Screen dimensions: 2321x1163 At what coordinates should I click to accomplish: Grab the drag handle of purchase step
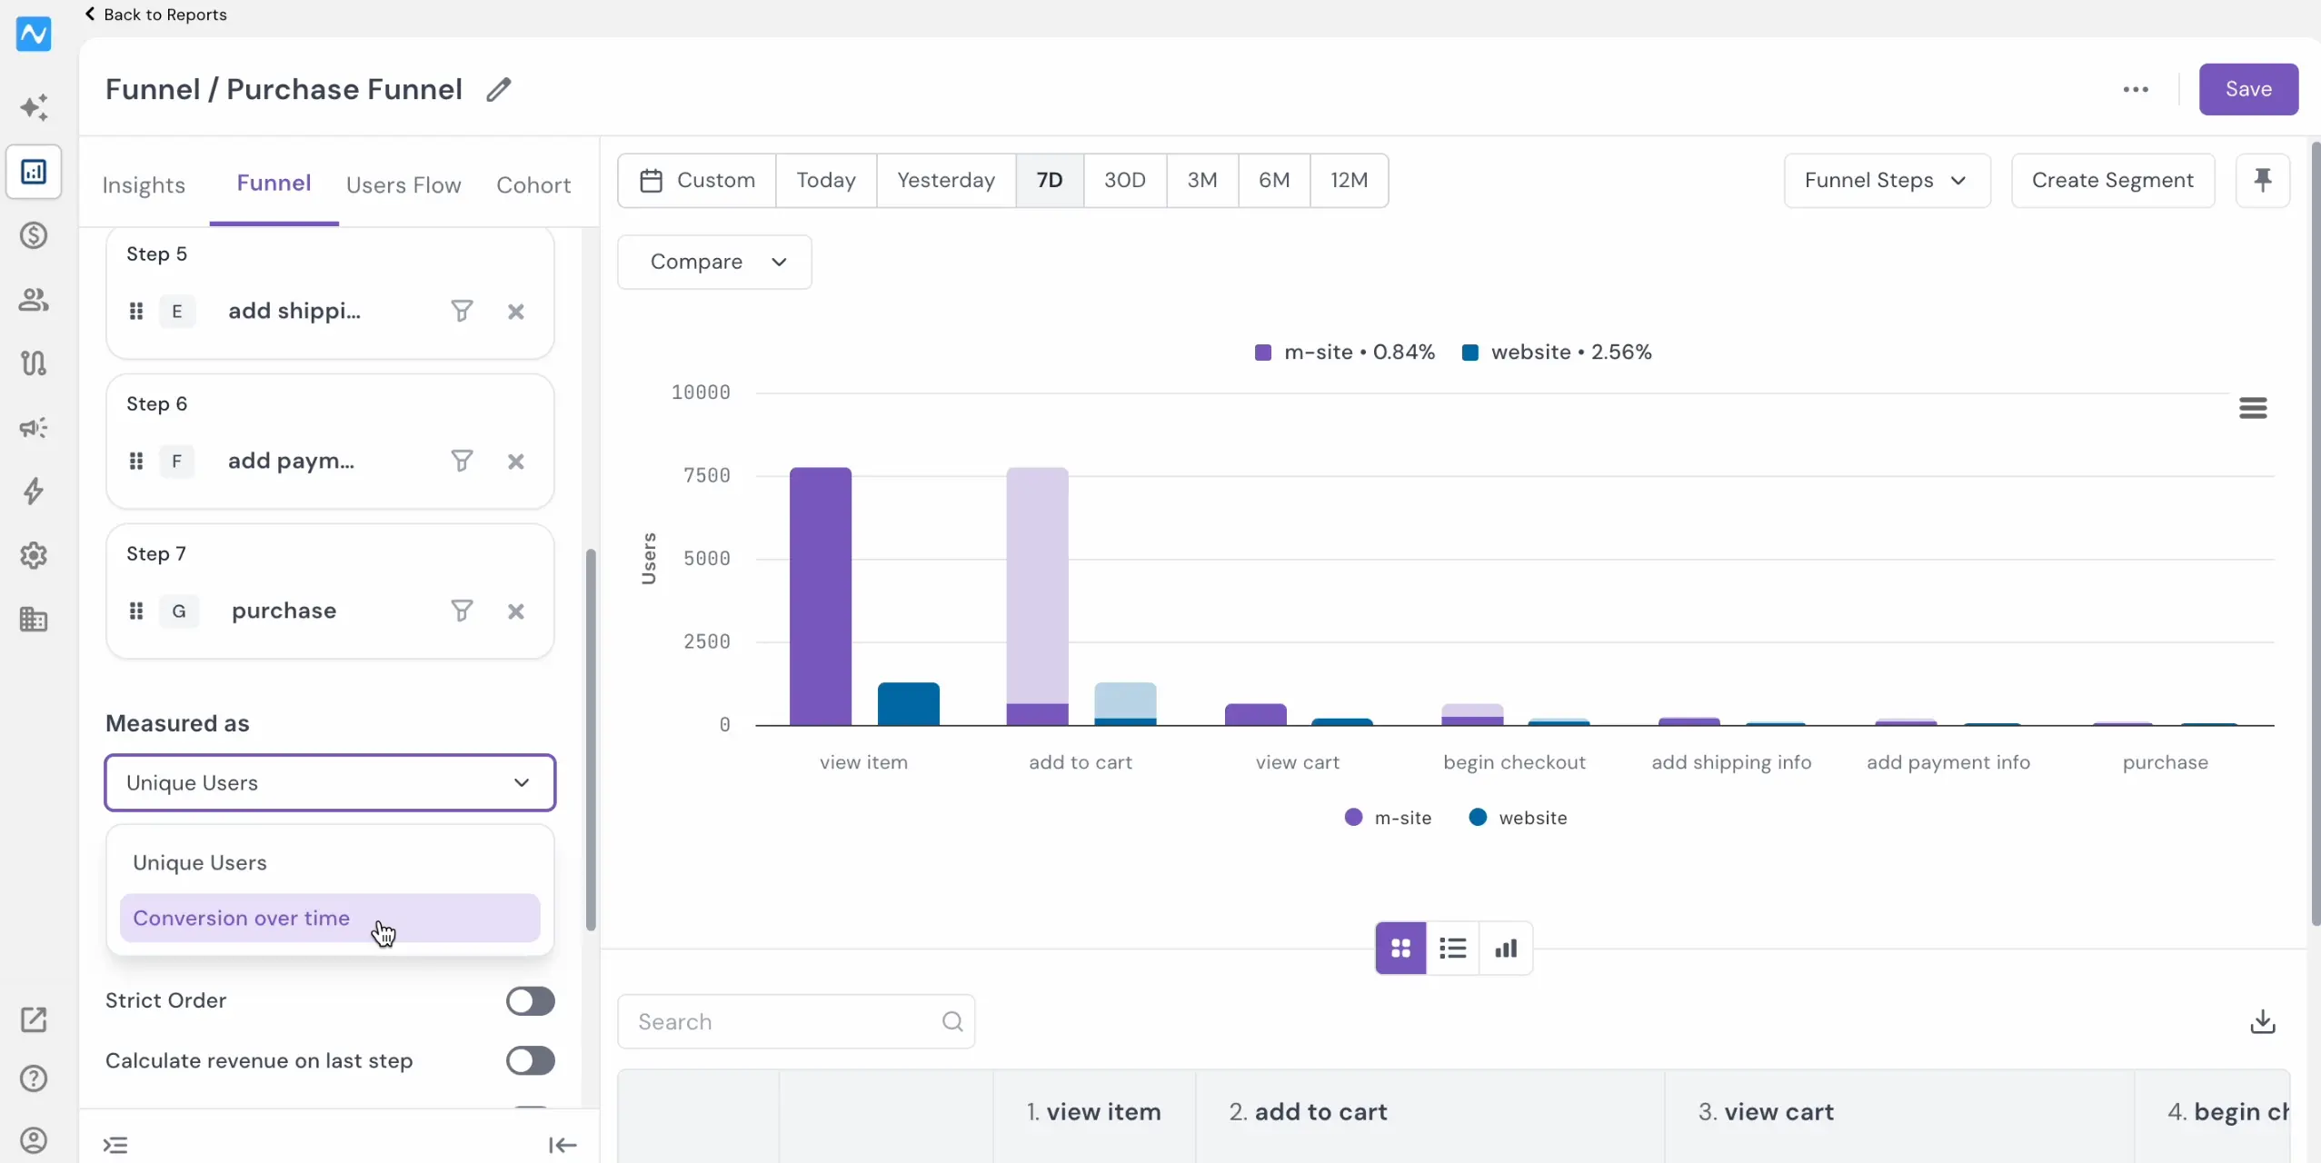[x=136, y=611]
